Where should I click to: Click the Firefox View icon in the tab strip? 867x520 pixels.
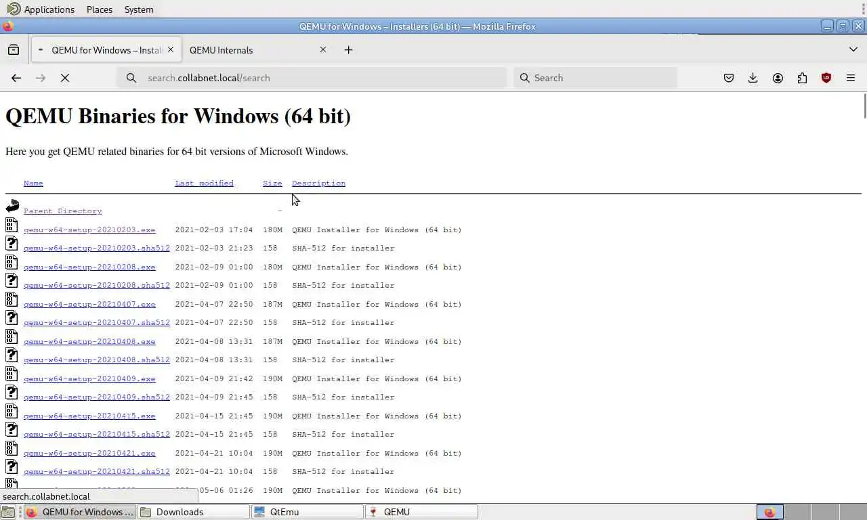click(14, 50)
